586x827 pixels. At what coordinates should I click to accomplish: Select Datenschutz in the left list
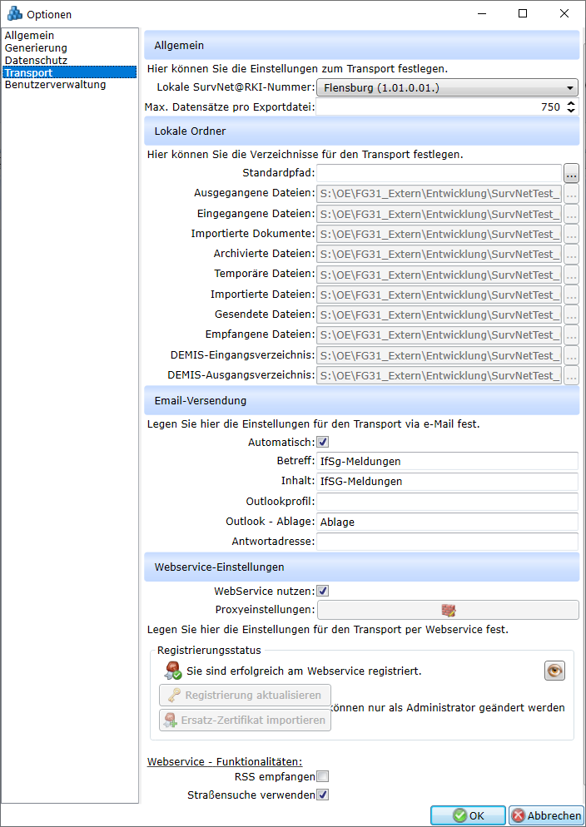[x=36, y=61]
